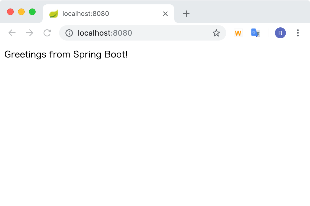This screenshot has width=310, height=206.
Task: Click the 'Greetings from Spring Boot!' text
Action: click(x=66, y=54)
